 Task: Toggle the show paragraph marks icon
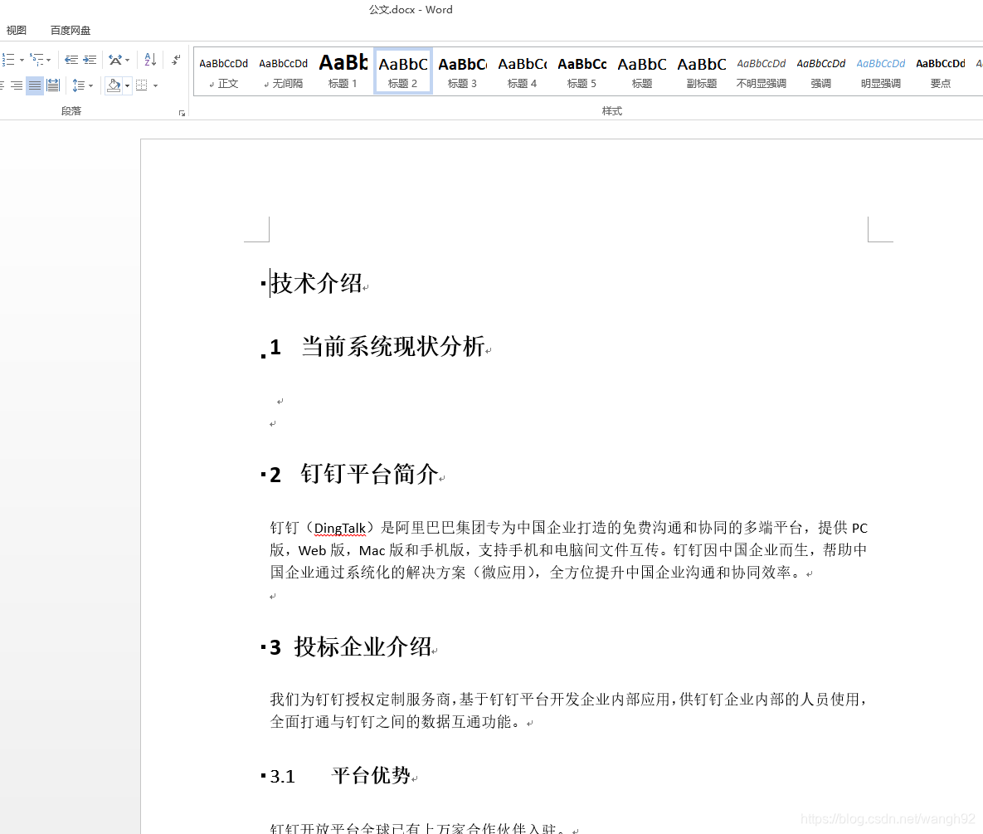pyautogui.click(x=177, y=60)
